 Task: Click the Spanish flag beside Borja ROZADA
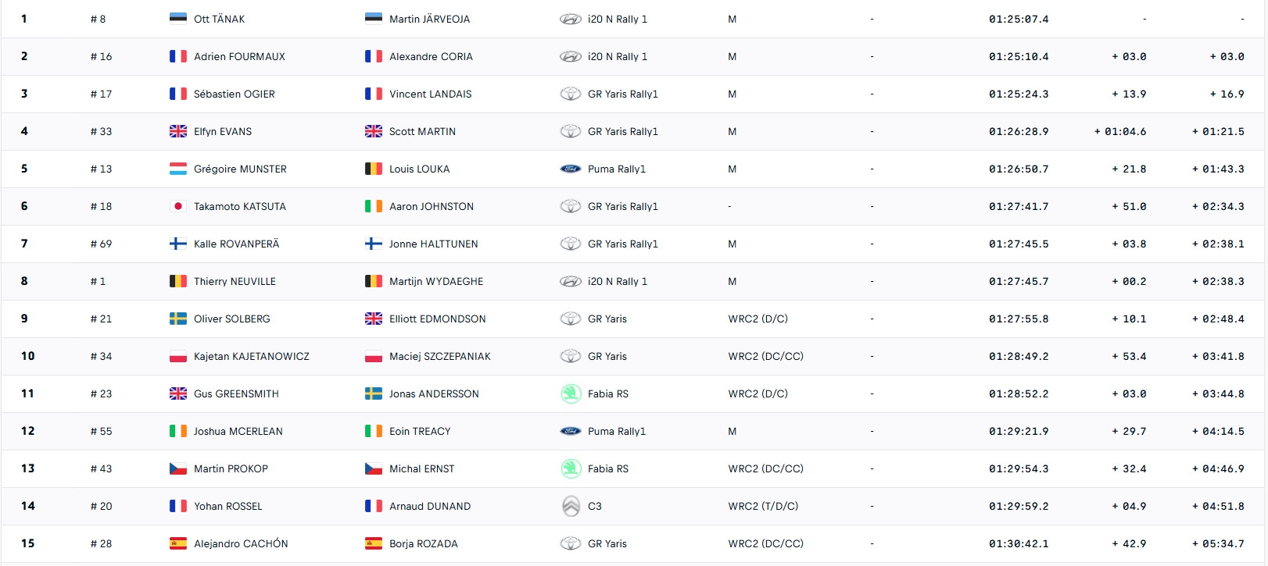point(374,543)
